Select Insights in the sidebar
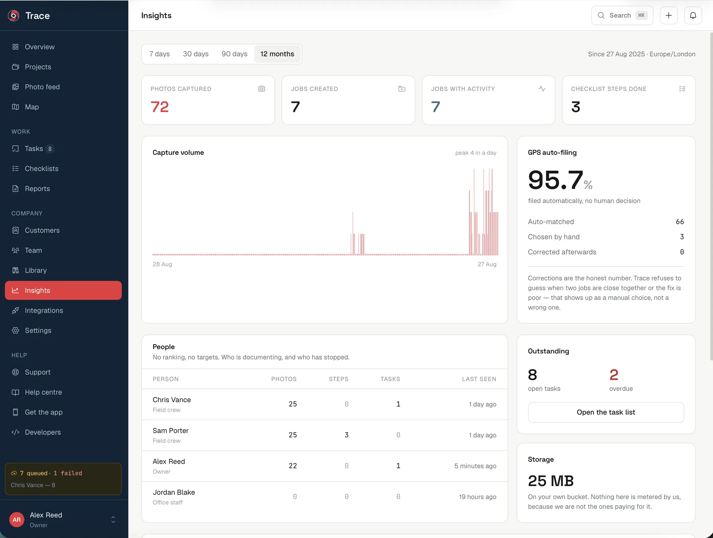Viewport: 713px width, 538px height. pos(63,290)
